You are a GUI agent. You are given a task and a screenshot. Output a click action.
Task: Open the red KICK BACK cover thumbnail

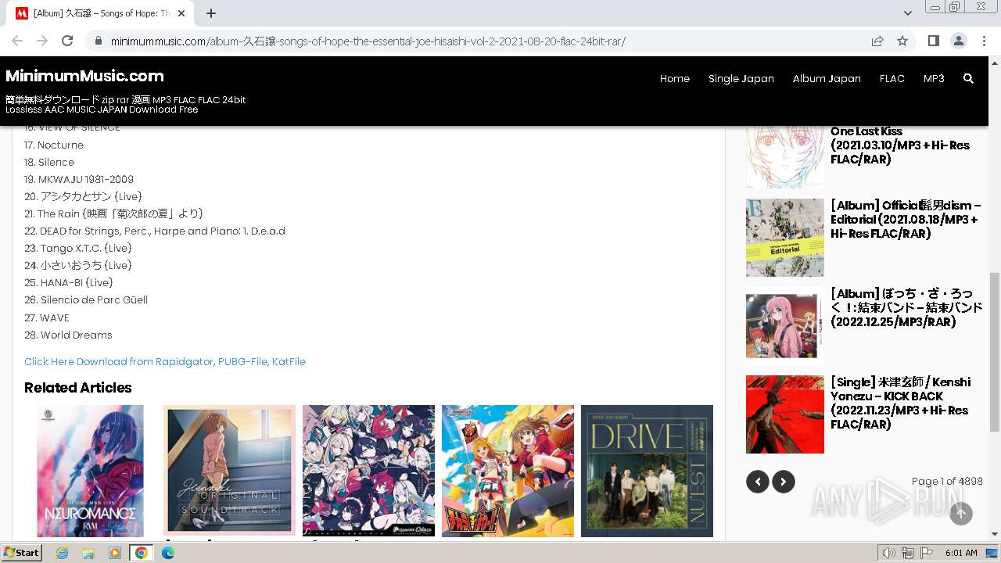pos(784,414)
